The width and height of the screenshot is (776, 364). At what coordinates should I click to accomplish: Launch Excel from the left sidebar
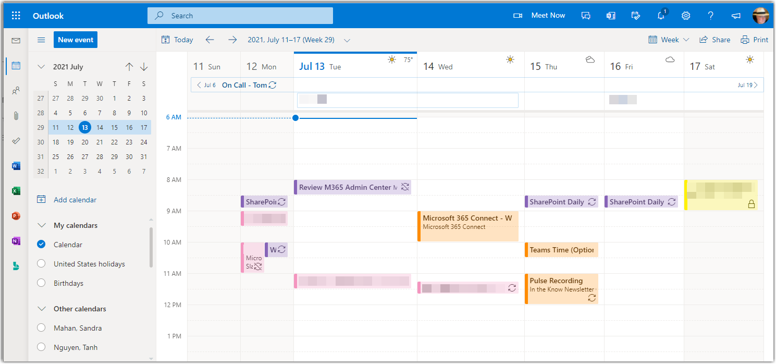(x=16, y=190)
